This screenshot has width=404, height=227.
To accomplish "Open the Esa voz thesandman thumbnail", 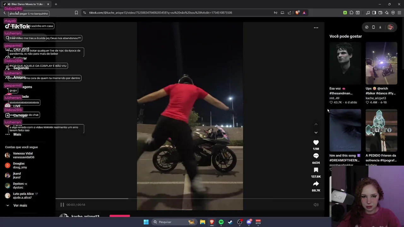I will pyautogui.click(x=345, y=63).
